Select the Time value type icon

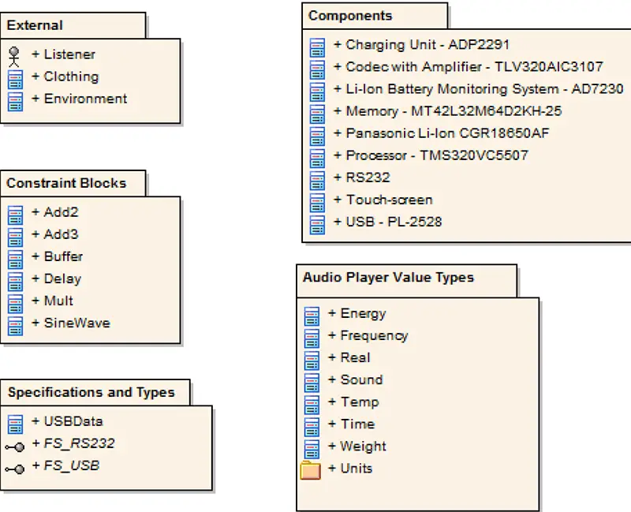tap(312, 427)
